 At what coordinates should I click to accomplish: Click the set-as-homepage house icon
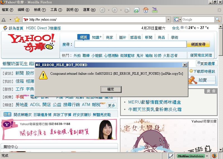pos(5,28)
